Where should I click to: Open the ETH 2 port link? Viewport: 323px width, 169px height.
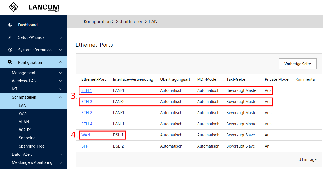[x=87, y=102]
